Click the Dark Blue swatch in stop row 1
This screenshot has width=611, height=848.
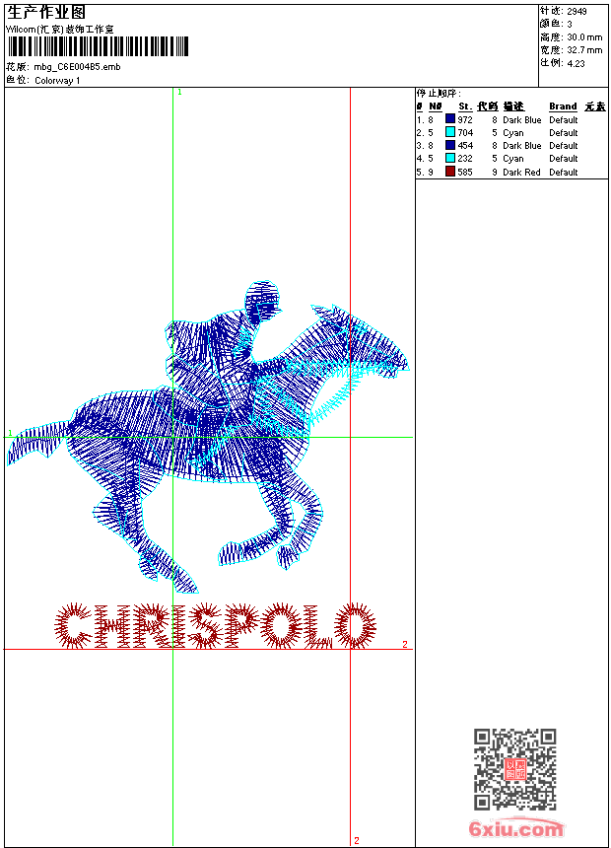(449, 119)
